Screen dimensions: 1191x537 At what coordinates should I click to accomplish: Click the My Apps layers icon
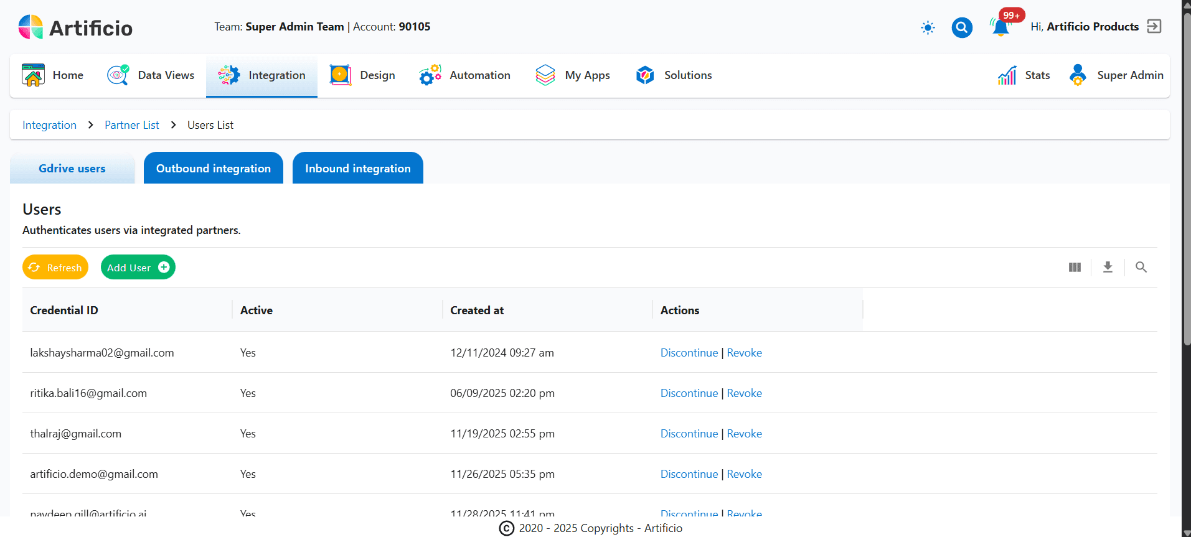545,75
